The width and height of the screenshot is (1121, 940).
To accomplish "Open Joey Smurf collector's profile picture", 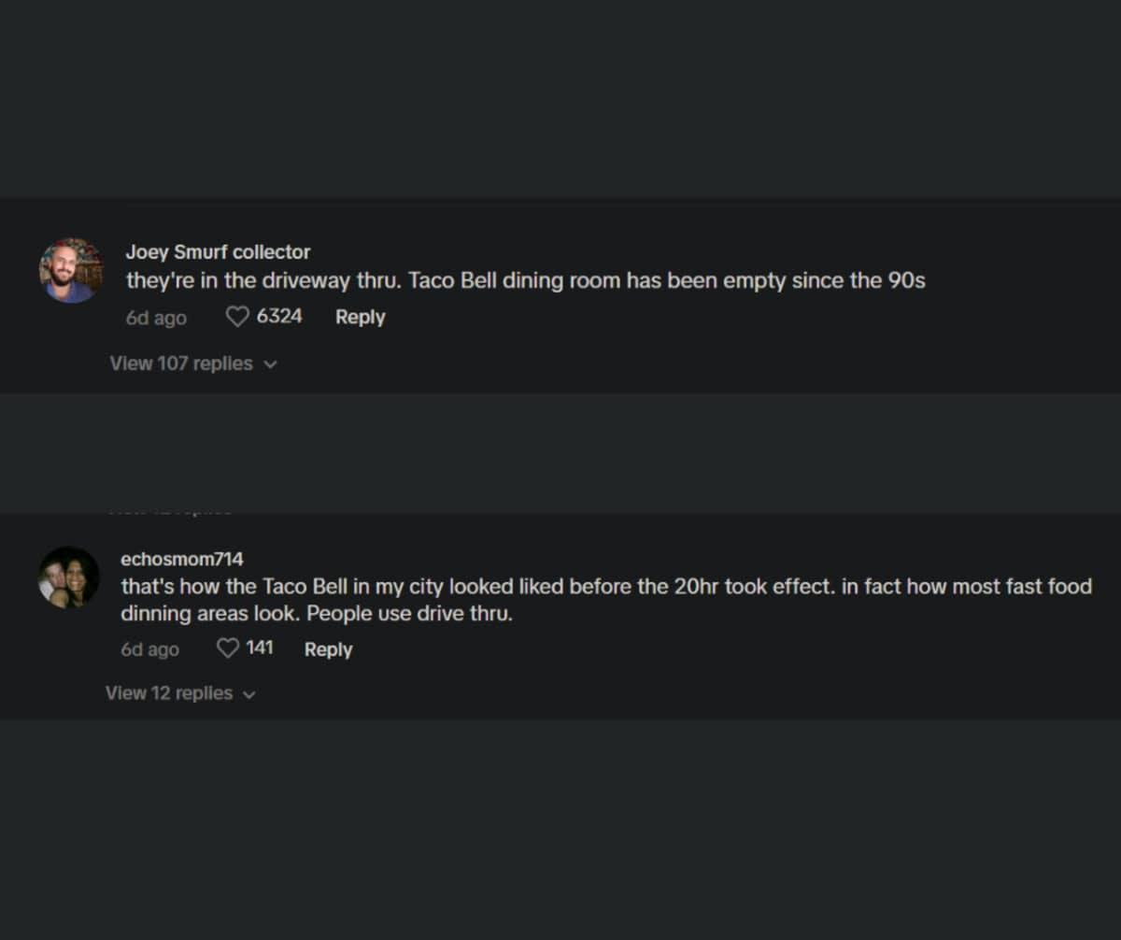I will coord(71,270).
